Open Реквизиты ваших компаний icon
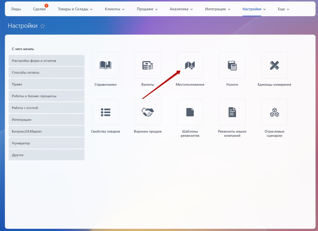This screenshot has height=231, width=318. pos(232,112)
